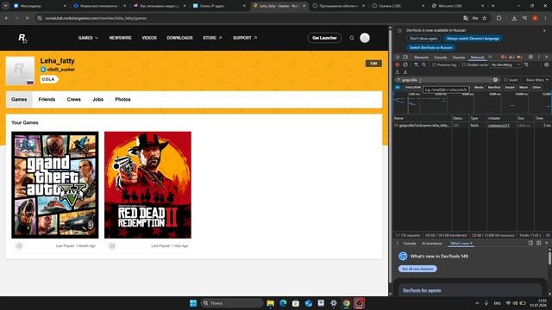Viewport: 552px width, 310px height.
Task: Open the DevTools three-dot menu
Action: [x=538, y=57]
